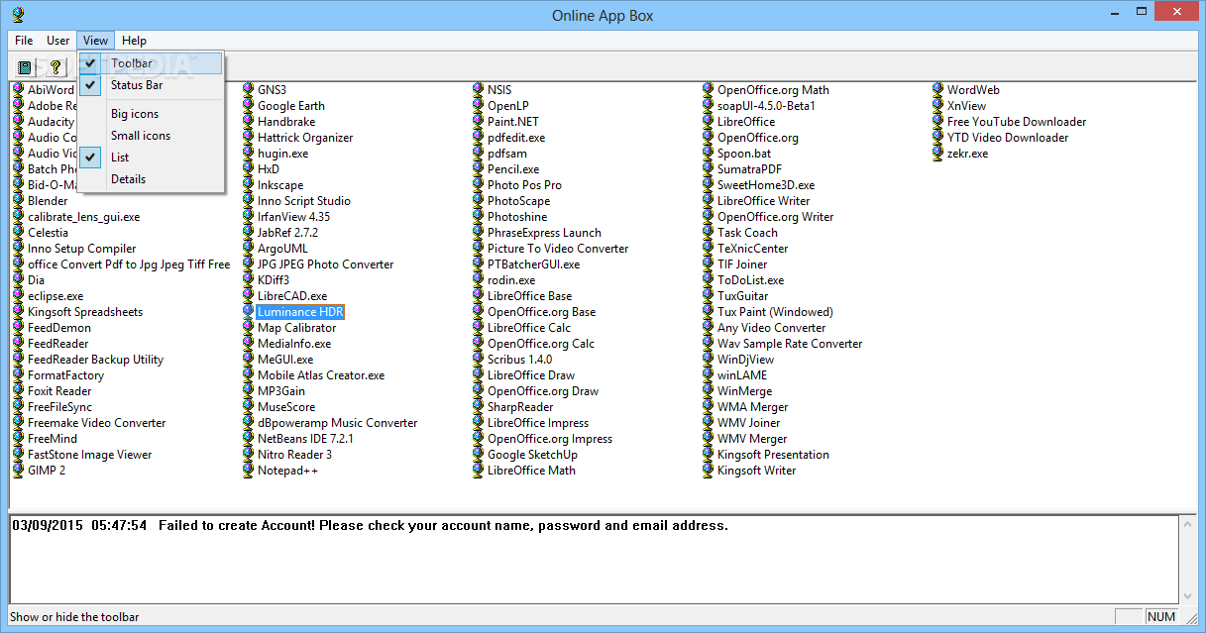Toggle the Toolbar option in View menu
This screenshot has width=1206, height=633.
tap(152, 63)
